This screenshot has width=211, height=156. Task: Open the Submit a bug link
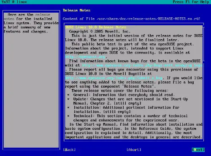pyautogui.click(x=114, y=78)
